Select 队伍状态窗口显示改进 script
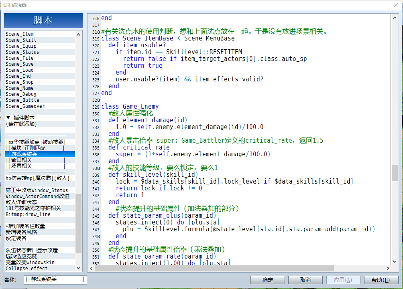This screenshot has height=289, width=403. click(x=40, y=250)
